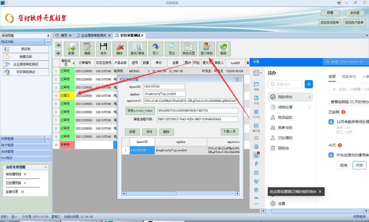Click 拒绝 to reject the request
369x222 pixels.
click(344, 165)
